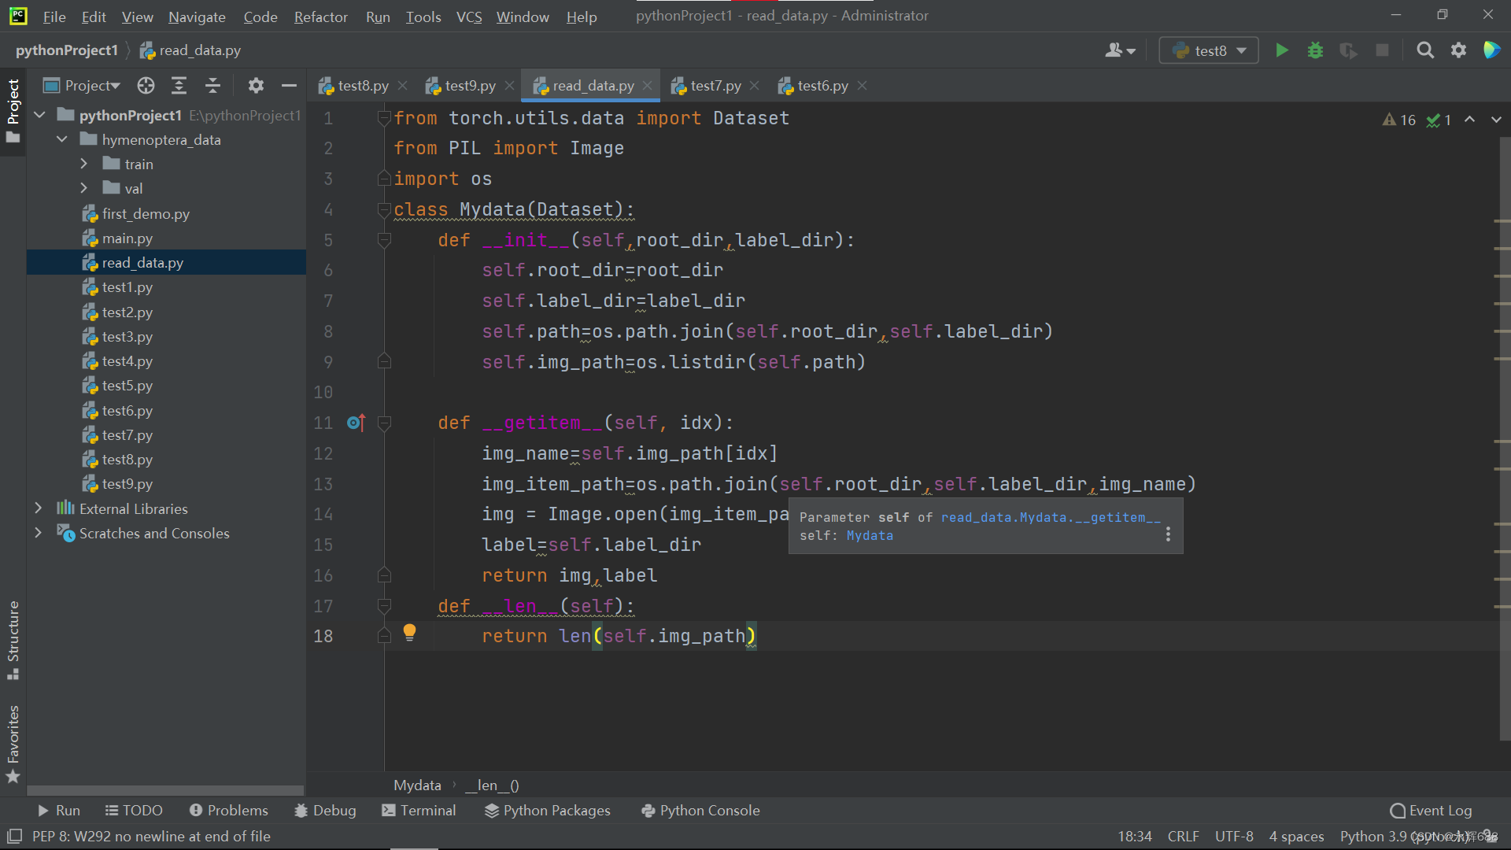The height and width of the screenshot is (850, 1511).
Task: Open Project panel options gear icon
Action: 256,86
